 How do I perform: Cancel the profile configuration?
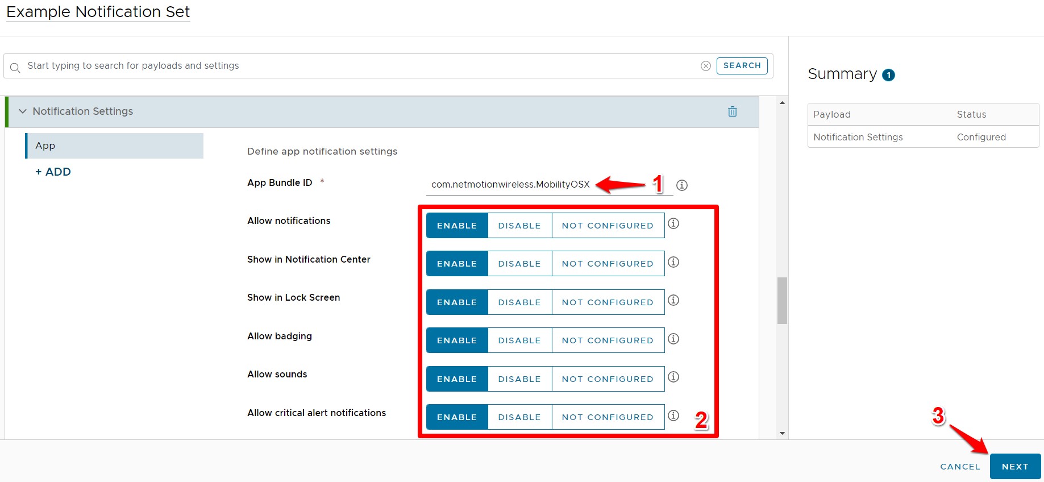point(960,467)
